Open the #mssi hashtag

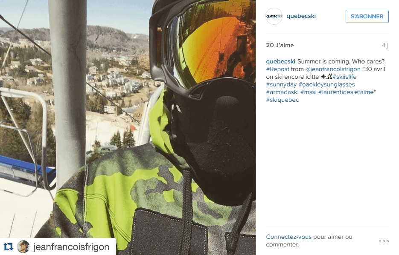pos(309,92)
